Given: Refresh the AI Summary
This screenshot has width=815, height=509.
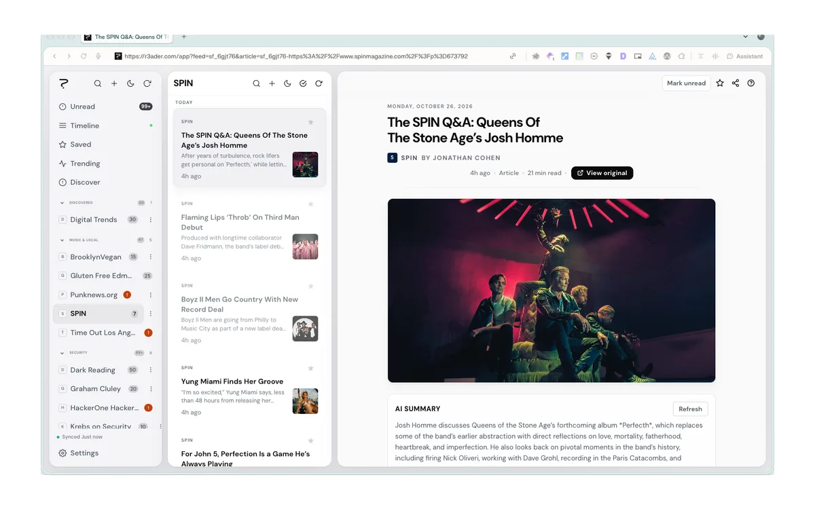Looking at the screenshot, I should [690, 409].
